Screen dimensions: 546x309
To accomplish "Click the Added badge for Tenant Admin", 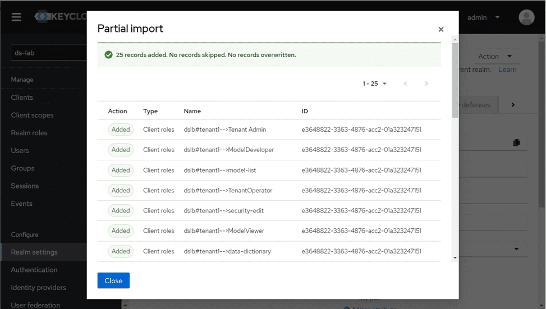I will [121, 130].
